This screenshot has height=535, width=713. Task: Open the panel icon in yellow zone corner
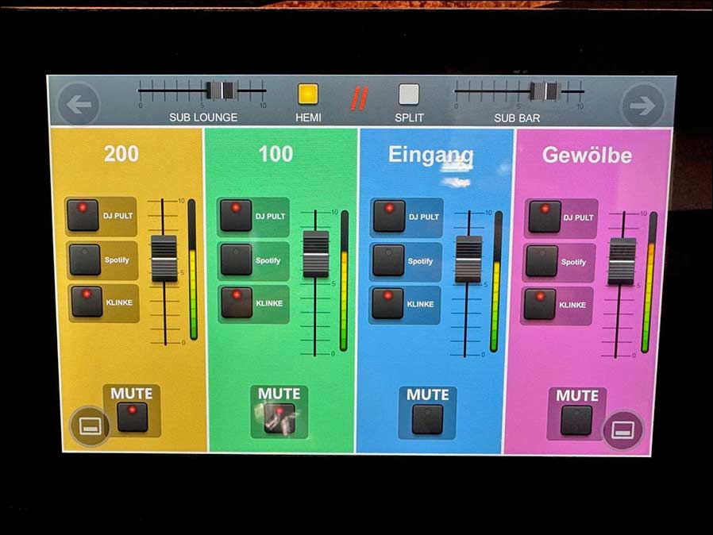tap(88, 427)
